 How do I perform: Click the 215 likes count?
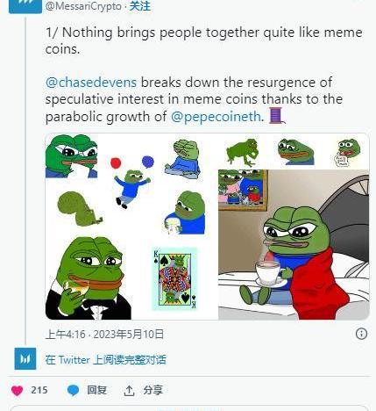pos(39,390)
